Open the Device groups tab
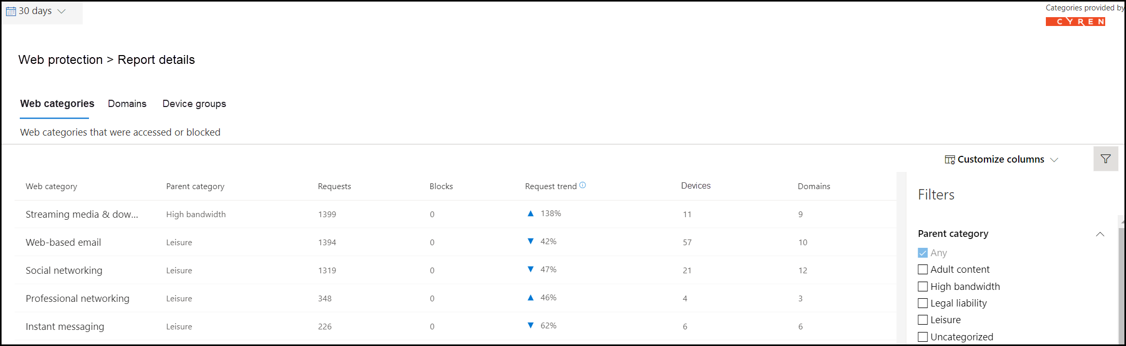The height and width of the screenshot is (346, 1126). coord(194,103)
